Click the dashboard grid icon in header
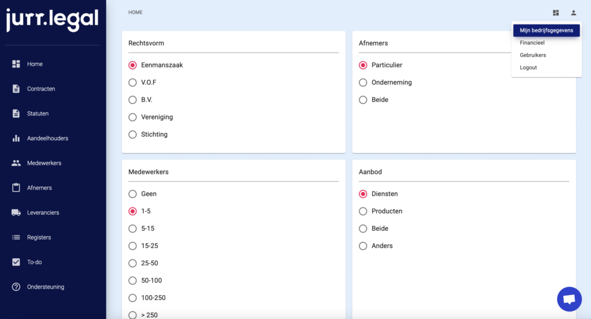Image resolution: width=591 pixels, height=319 pixels. pos(556,13)
